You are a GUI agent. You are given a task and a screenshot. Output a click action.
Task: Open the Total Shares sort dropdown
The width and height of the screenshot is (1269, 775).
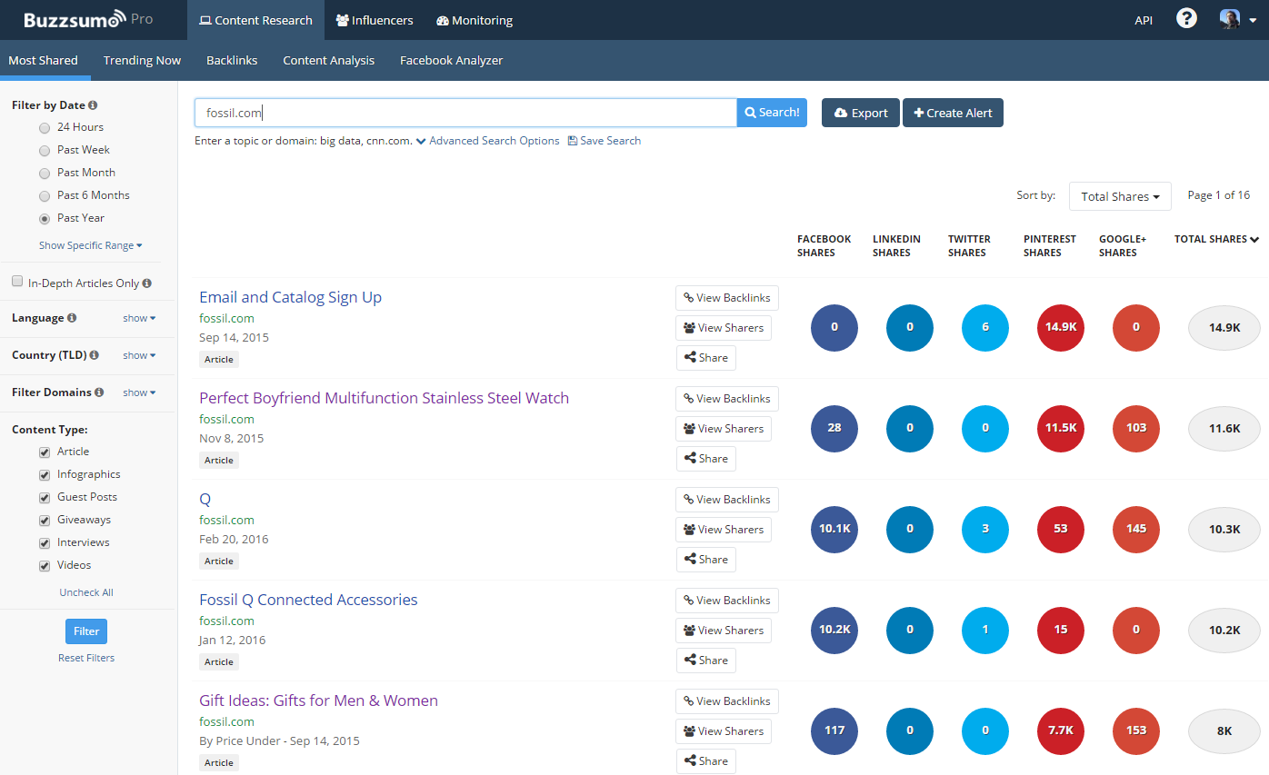click(x=1120, y=196)
